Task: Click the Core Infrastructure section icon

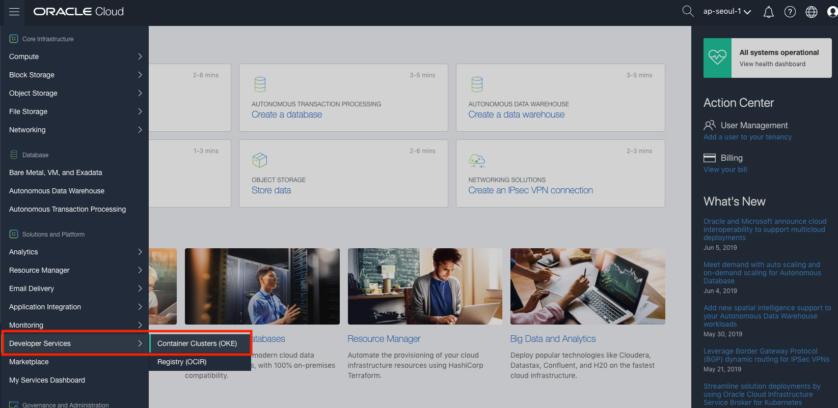Action: click(14, 39)
